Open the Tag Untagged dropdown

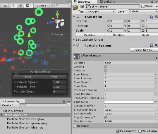[x=100, y=11]
